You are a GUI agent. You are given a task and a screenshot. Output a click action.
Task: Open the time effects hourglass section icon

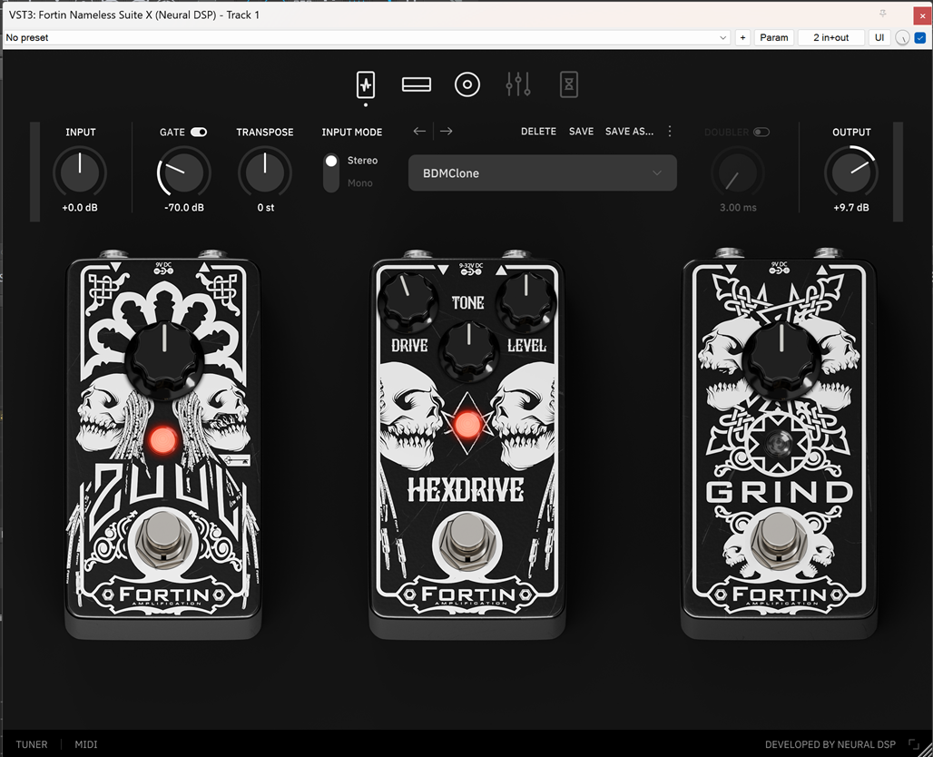coord(569,84)
